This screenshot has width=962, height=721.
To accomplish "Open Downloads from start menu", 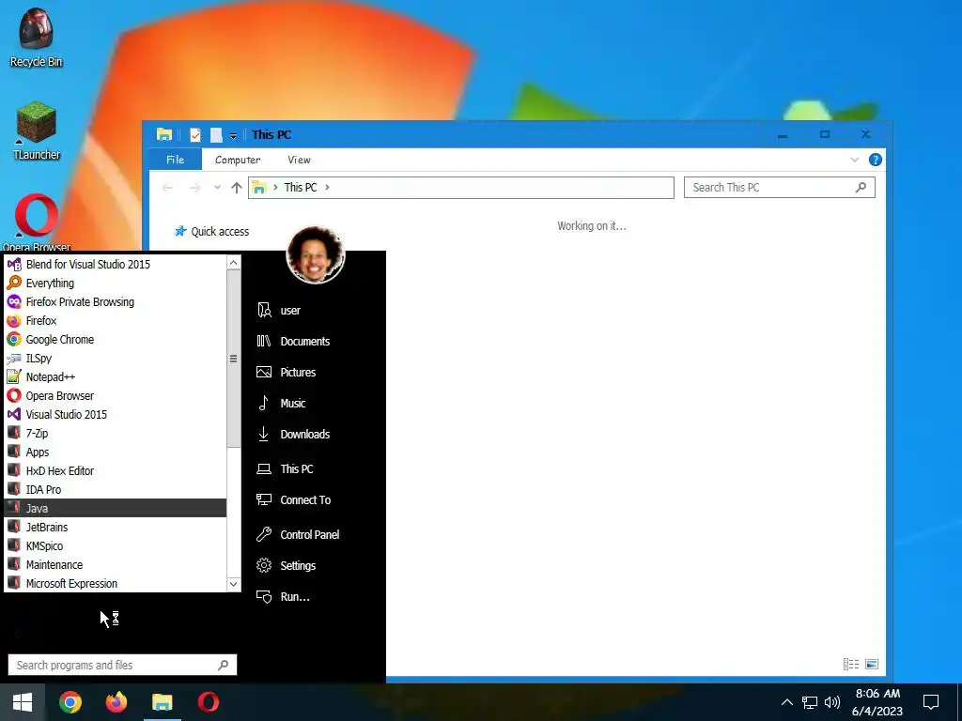I will (316, 434).
